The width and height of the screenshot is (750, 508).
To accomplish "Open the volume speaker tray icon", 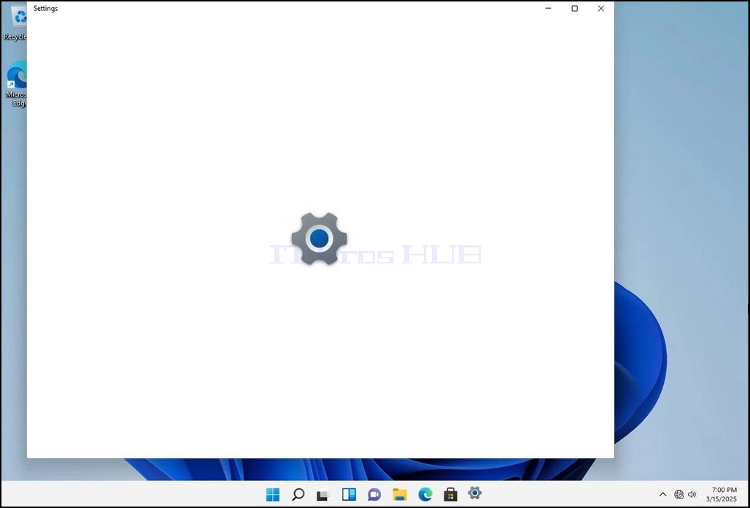I will tap(692, 495).
